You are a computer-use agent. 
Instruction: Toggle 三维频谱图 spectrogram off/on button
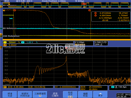40,95
